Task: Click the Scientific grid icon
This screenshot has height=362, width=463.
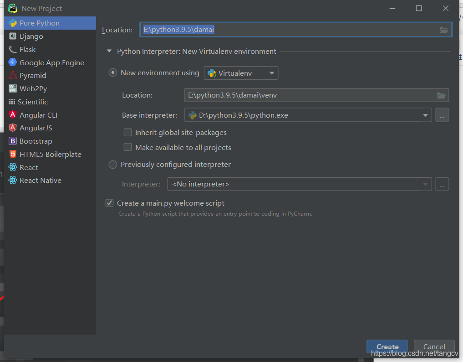Action: (x=12, y=102)
